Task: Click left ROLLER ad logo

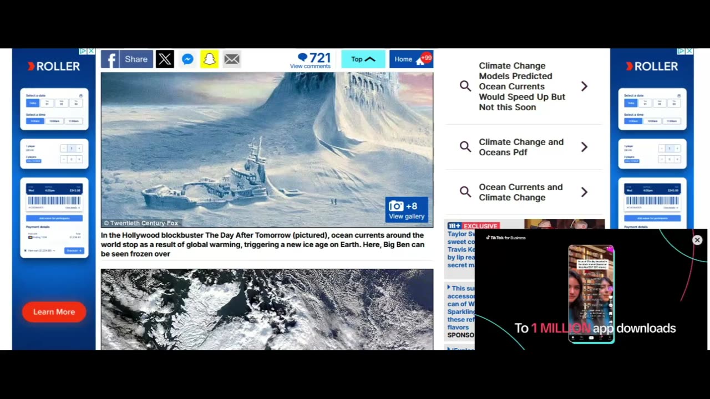Action: (x=54, y=66)
